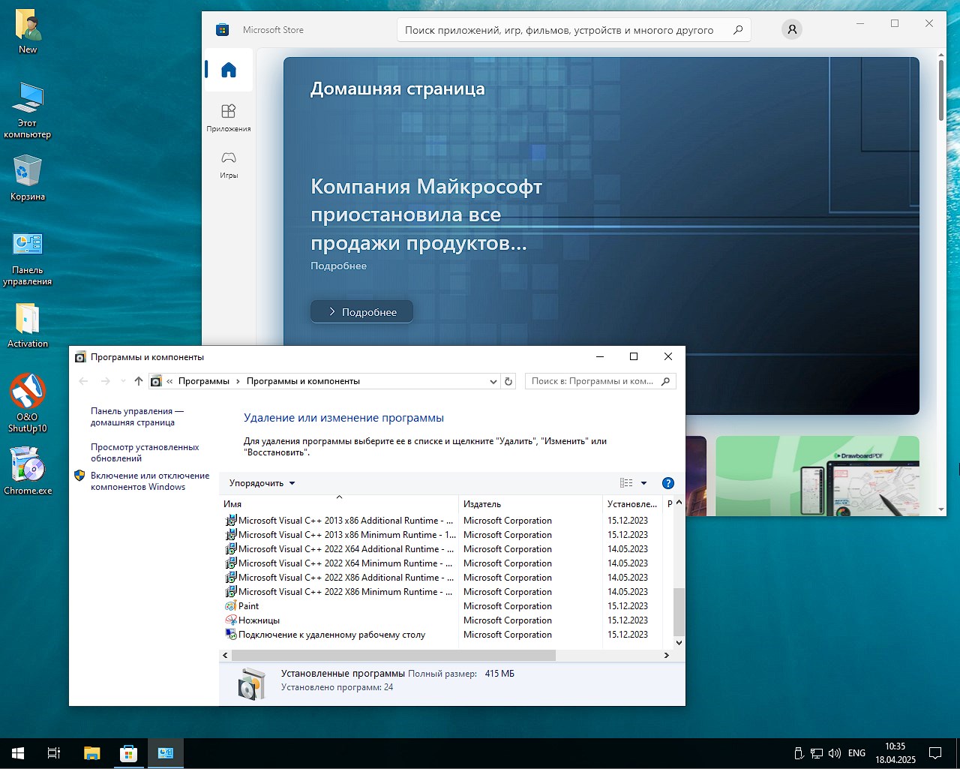Click the DrawboardPDF app thumbnail in Store
This screenshot has width=960, height=769.
click(817, 476)
